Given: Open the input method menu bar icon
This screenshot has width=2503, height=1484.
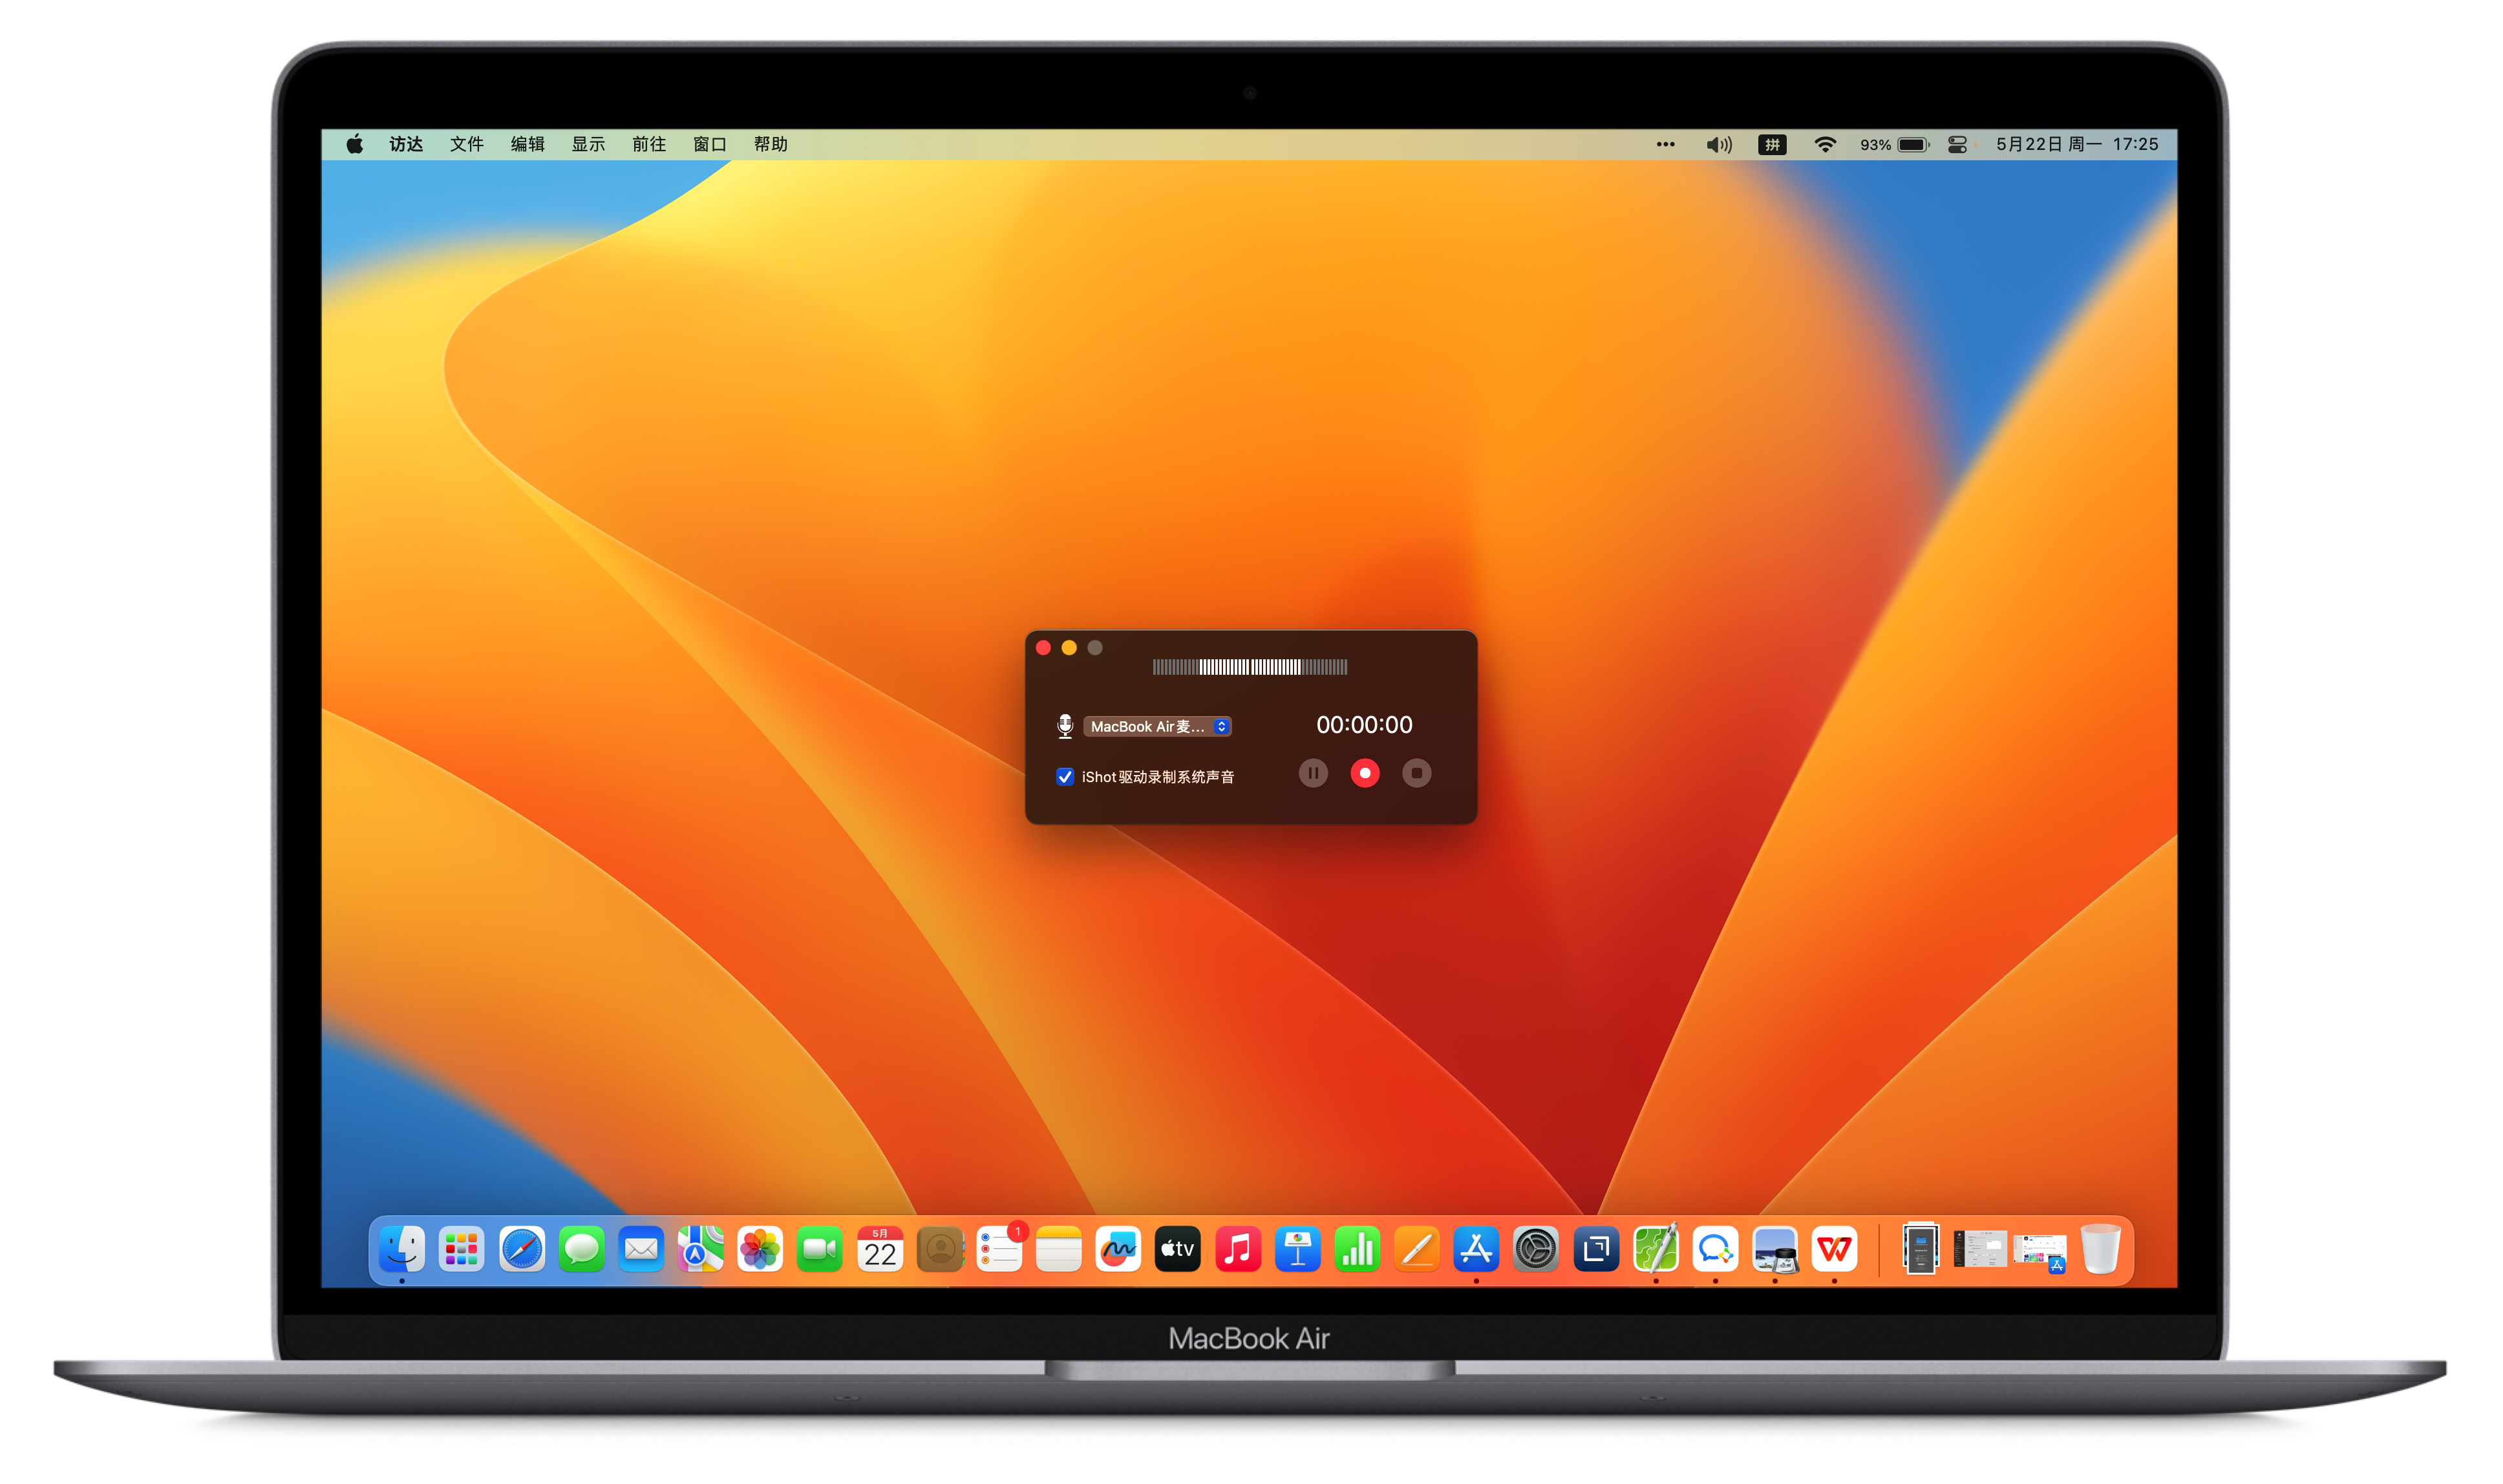Looking at the screenshot, I should tap(1772, 145).
